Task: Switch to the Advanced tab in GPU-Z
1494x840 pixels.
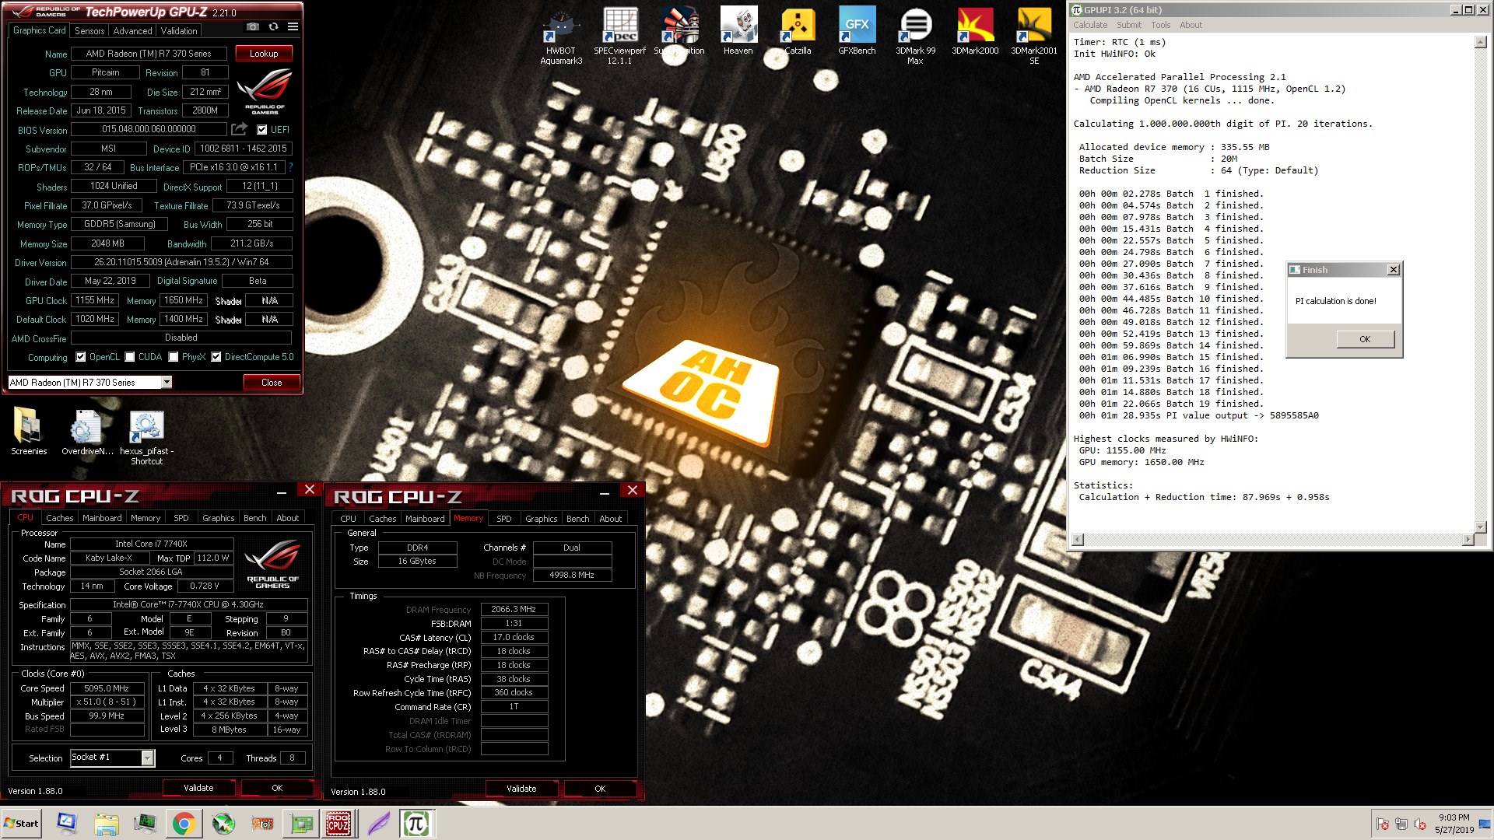Action: 132,31
